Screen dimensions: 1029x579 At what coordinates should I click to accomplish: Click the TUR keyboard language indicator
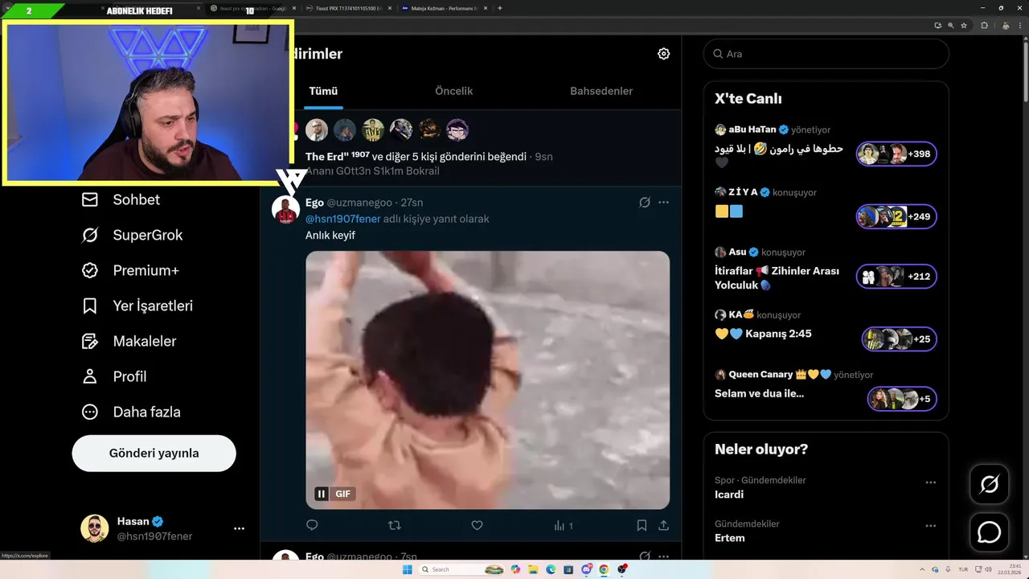coord(963,569)
